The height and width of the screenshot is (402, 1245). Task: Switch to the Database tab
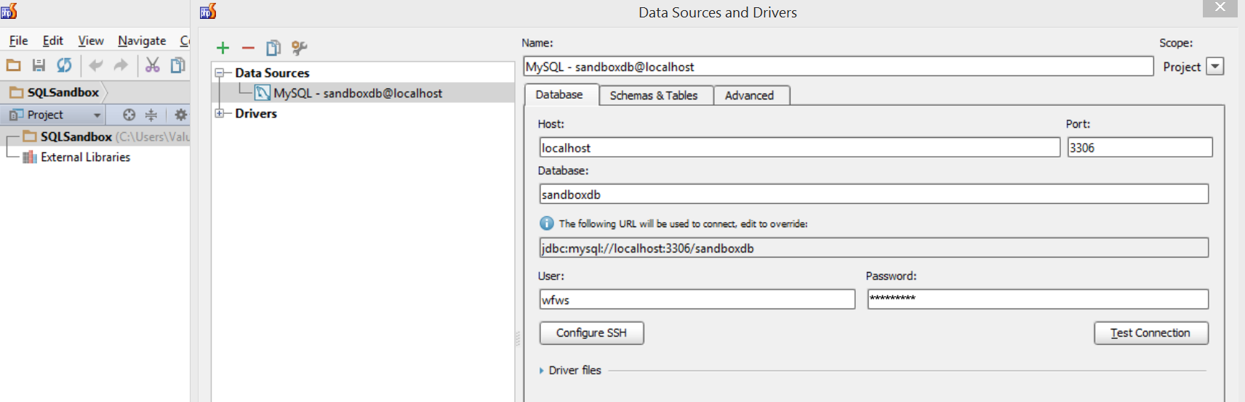561,94
